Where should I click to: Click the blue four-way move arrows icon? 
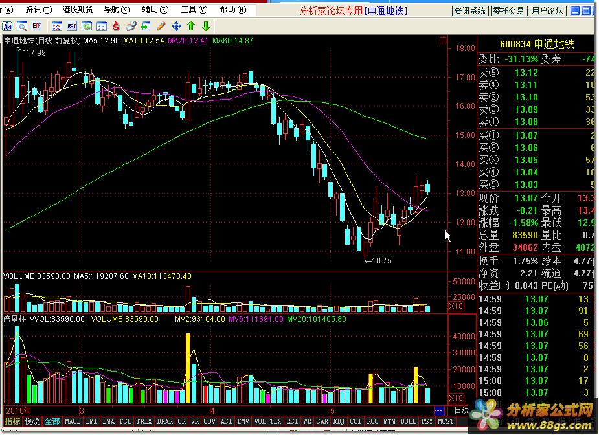pos(176,26)
